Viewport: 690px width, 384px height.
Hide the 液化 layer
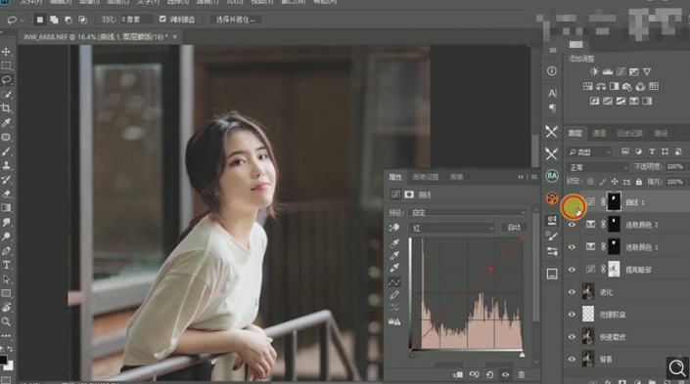572,292
